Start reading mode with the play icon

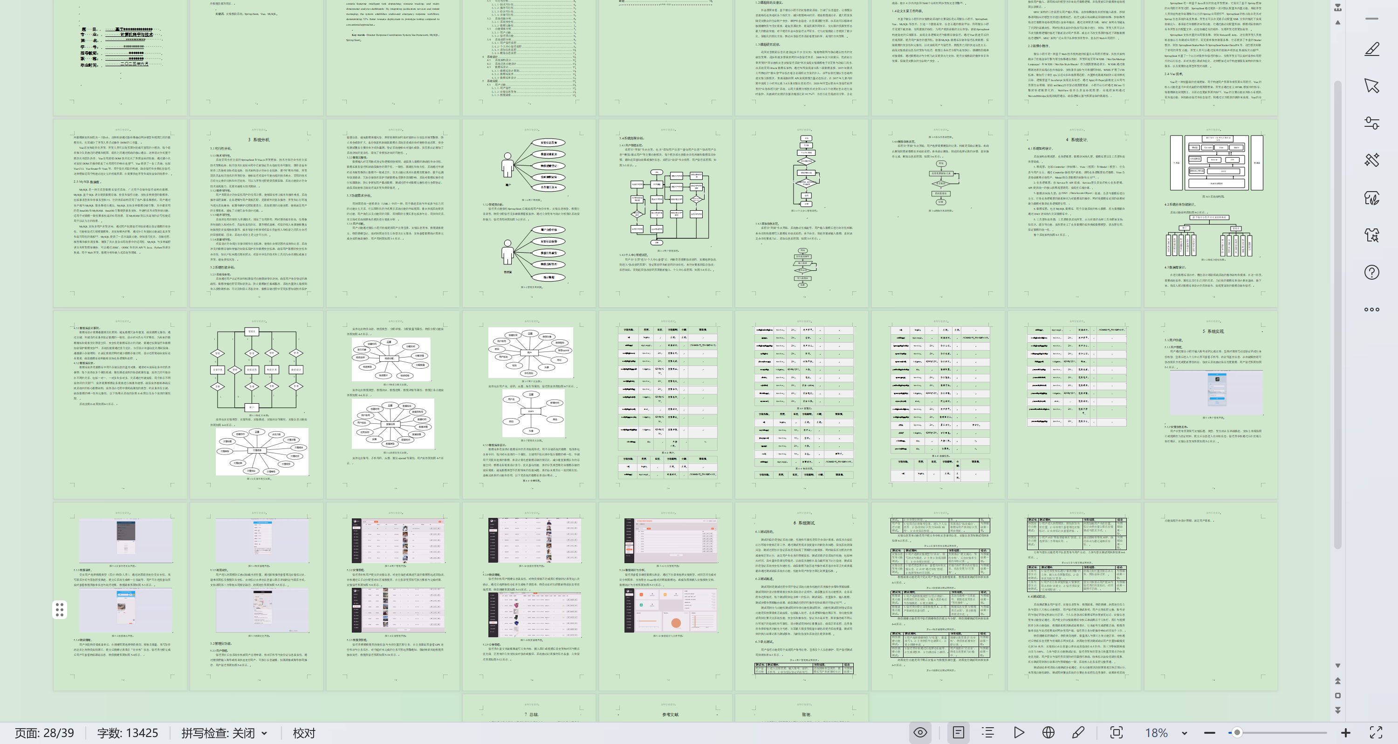pyautogui.click(x=1019, y=733)
